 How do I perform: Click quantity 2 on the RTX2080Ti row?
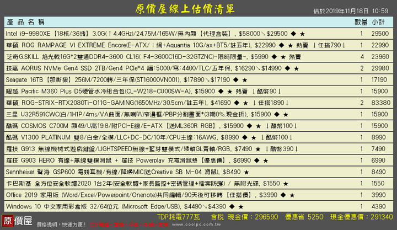[x=362, y=103]
